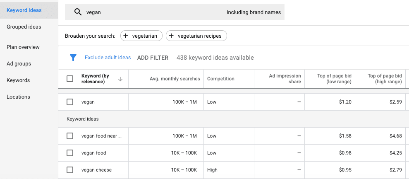The width and height of the screenshot is (409, 179).
Task: Sort by Avg. monthly searches column
Action: pos(175,79)
